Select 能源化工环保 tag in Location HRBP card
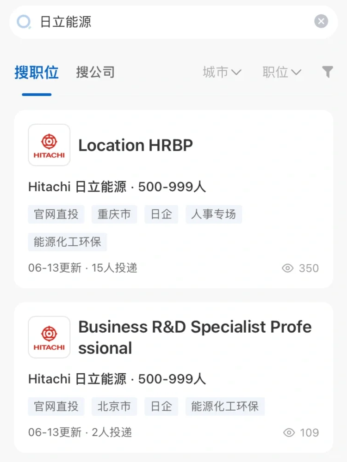The height and width of the screenshot is (462, 347). click(67, 242)
